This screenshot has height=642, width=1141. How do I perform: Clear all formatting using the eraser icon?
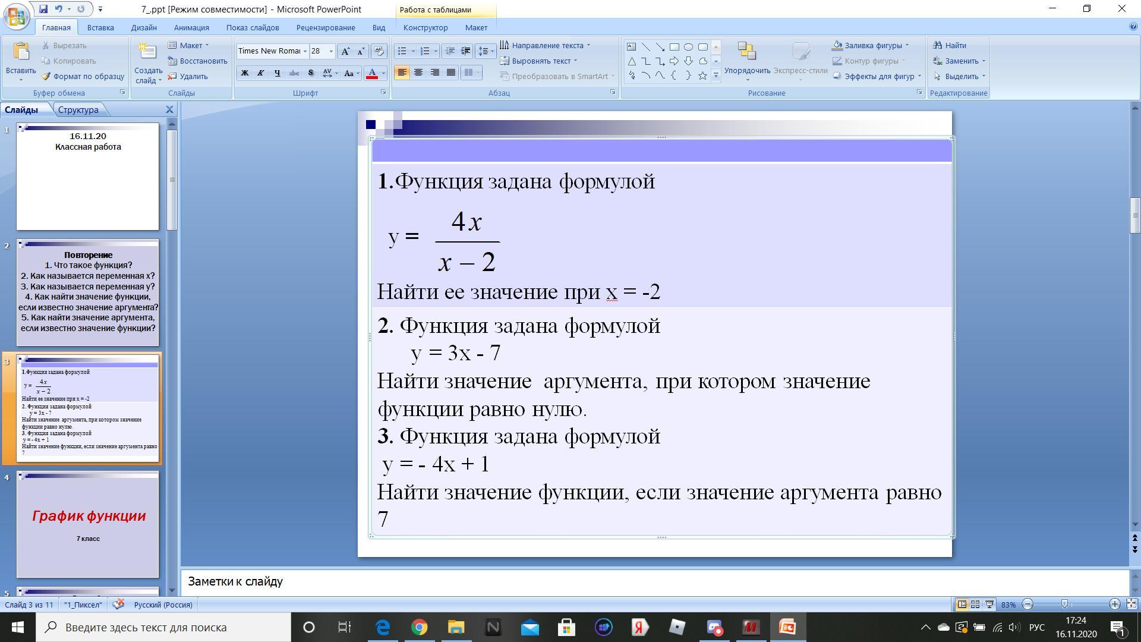click(379, 51)
